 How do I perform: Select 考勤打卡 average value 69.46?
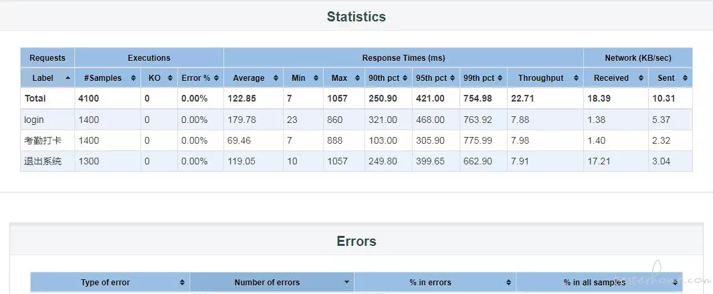coord(239,141)
